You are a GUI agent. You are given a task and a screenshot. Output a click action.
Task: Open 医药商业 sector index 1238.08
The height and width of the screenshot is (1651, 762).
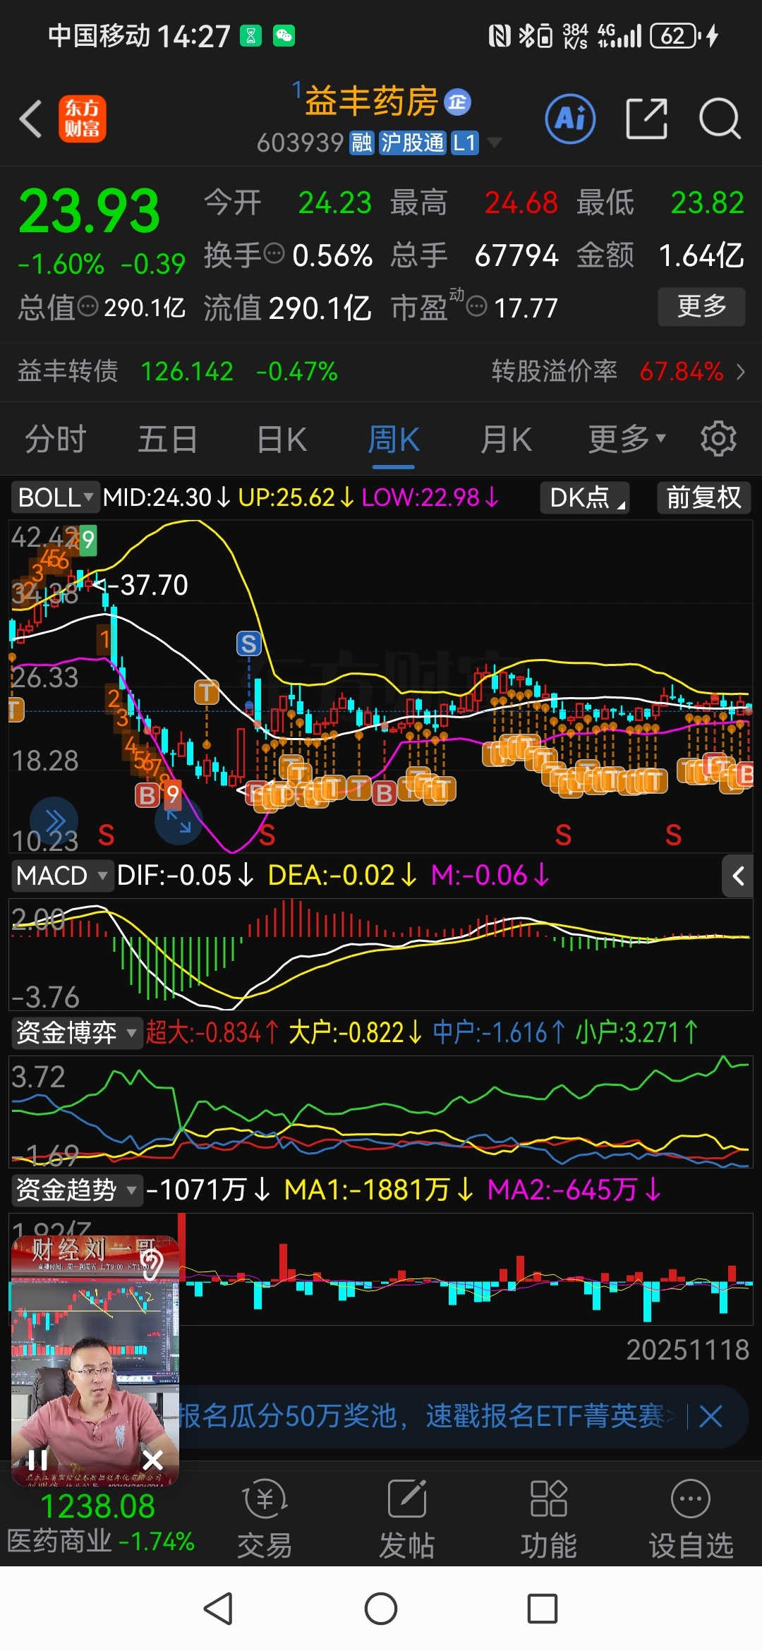tap(100, 1523)
